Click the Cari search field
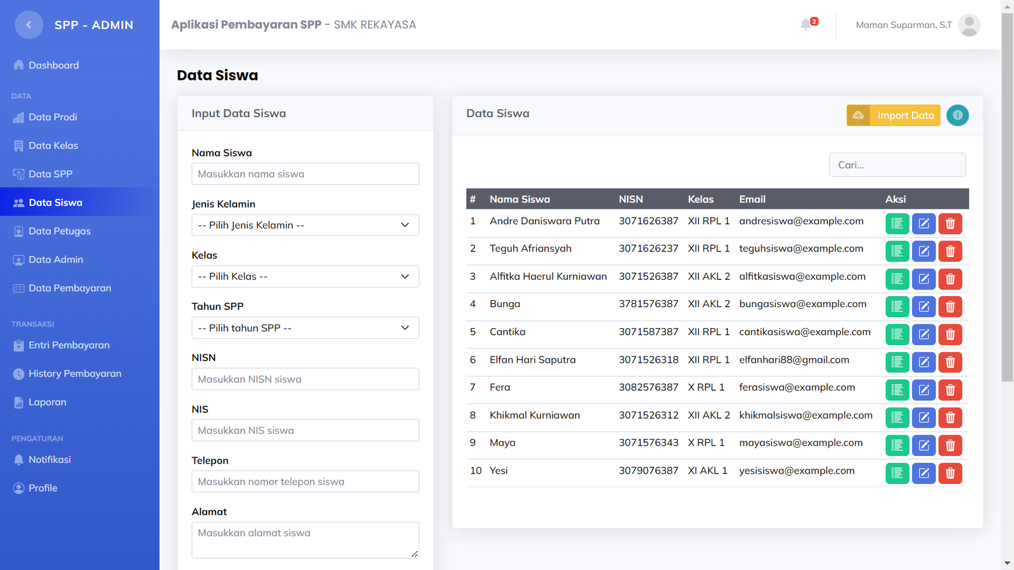The image size is (1014, 570). point(897,165)
